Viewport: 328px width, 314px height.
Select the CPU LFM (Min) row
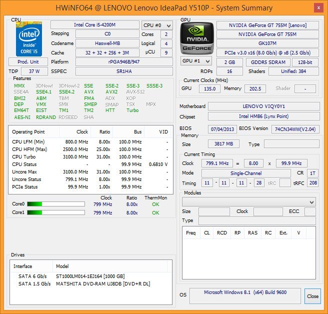[x=90, y=142]
